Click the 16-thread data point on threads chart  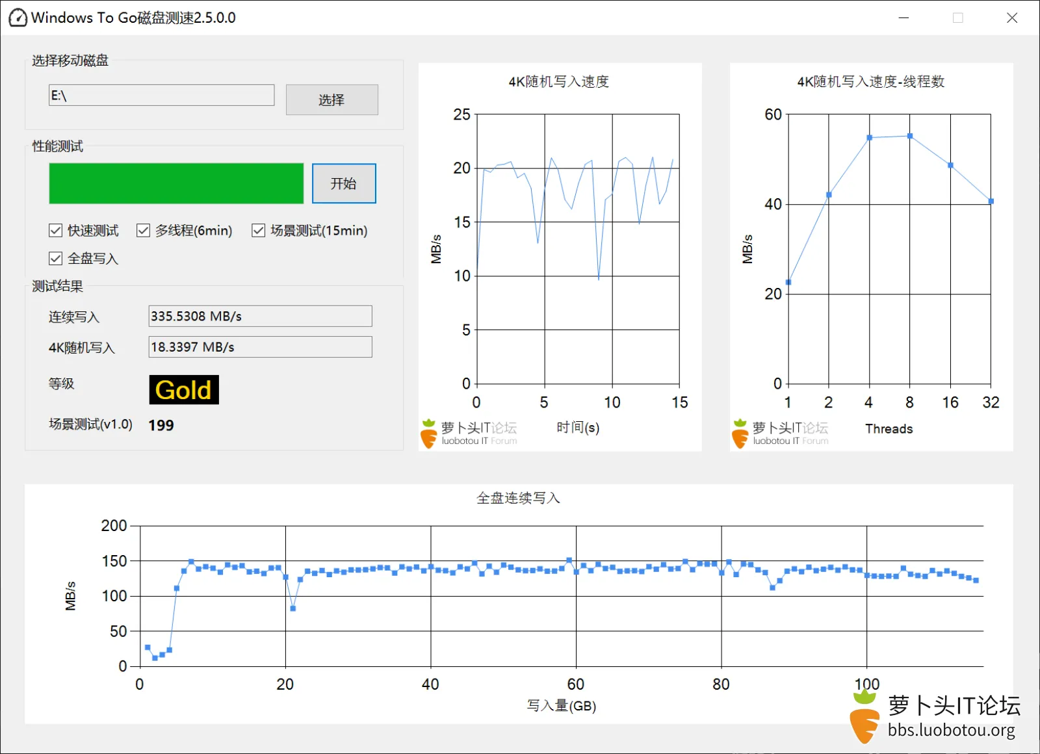950,166
